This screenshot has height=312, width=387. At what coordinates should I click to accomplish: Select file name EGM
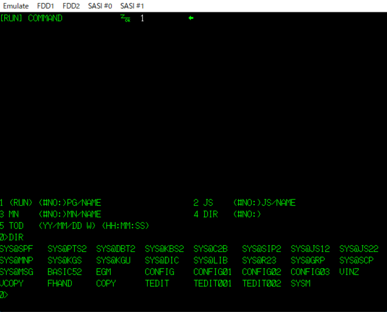[104, 272]
